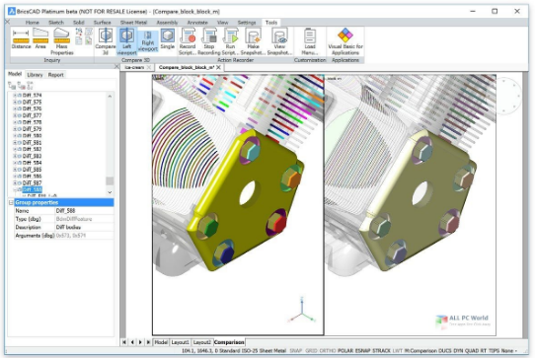Expand the Diff_579 tree node

15,129
